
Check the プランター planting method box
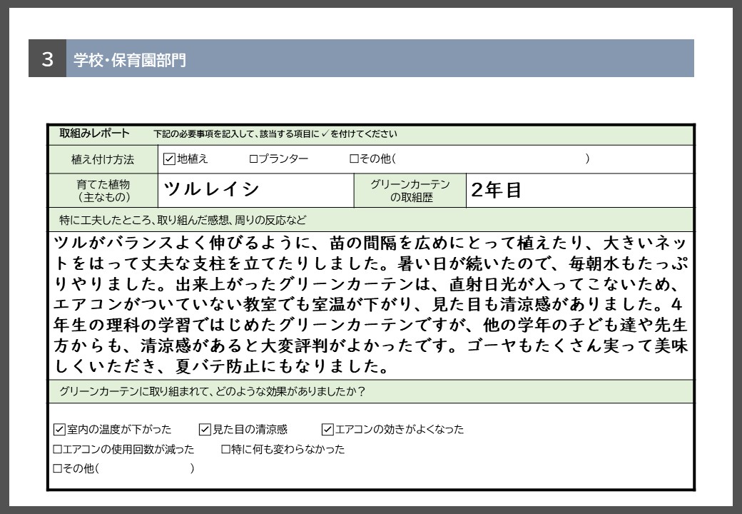click(253, 158)
